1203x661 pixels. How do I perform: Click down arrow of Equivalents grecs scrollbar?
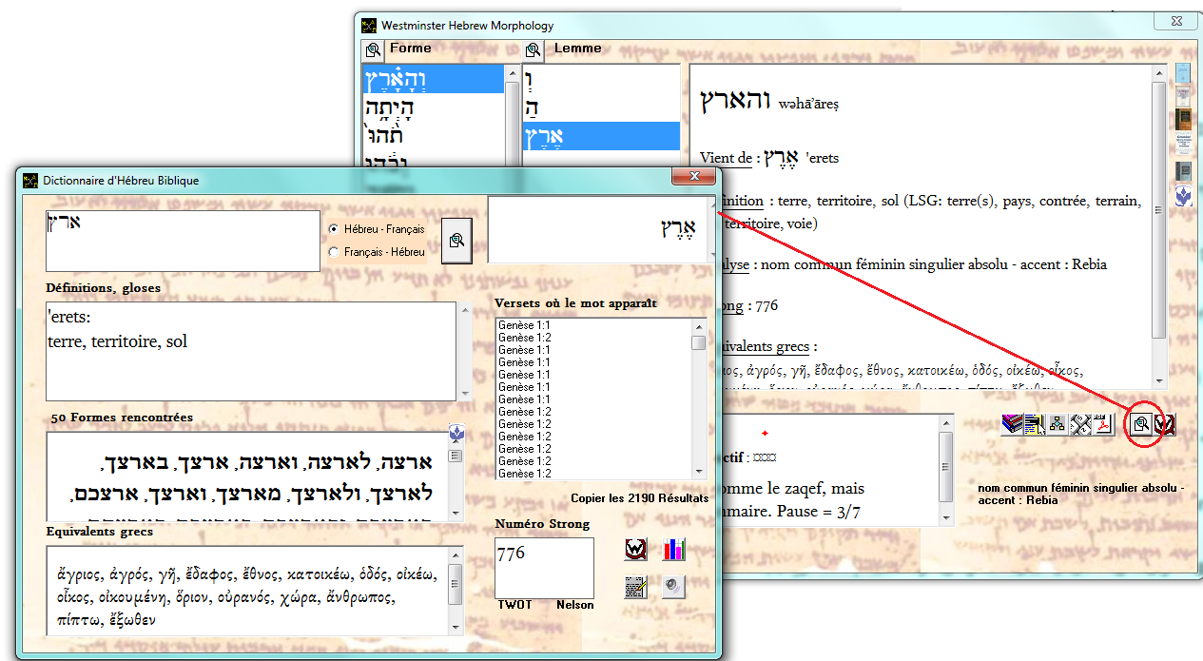[456, 629]
